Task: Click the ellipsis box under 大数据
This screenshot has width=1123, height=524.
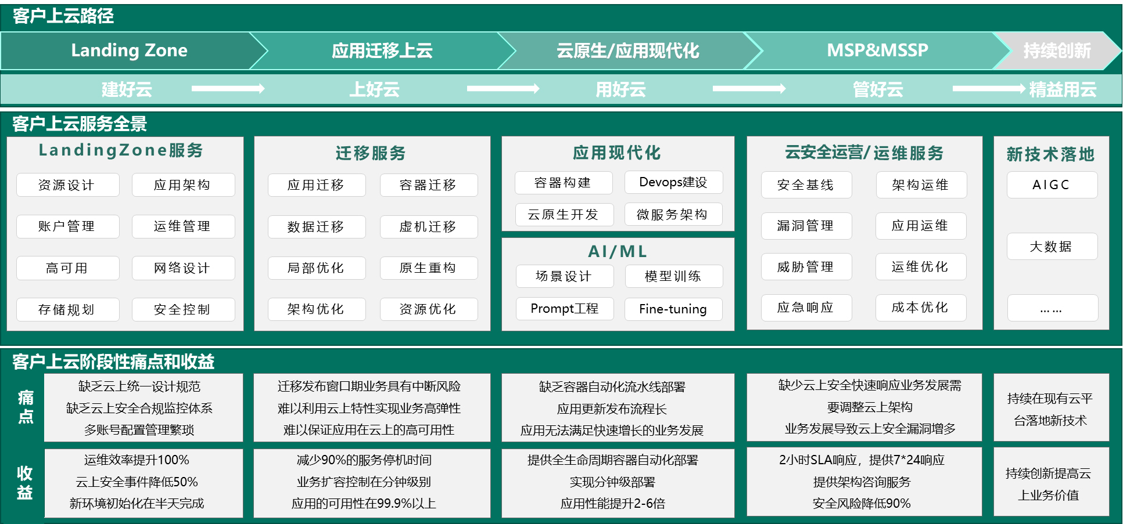Action: 1053,308
